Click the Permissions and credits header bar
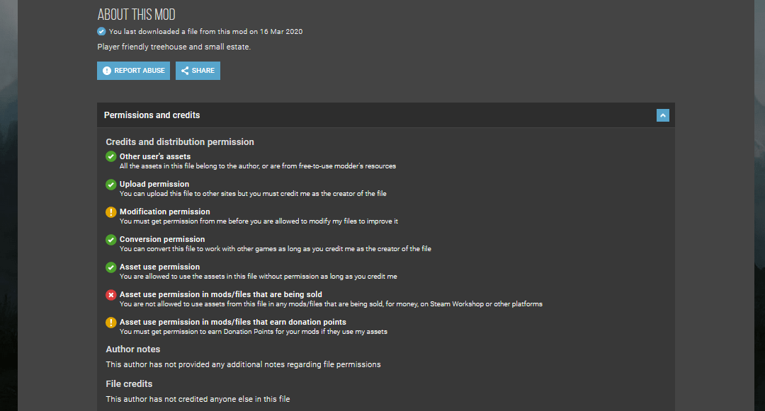 pyautogui.click(x=386, y=115)
